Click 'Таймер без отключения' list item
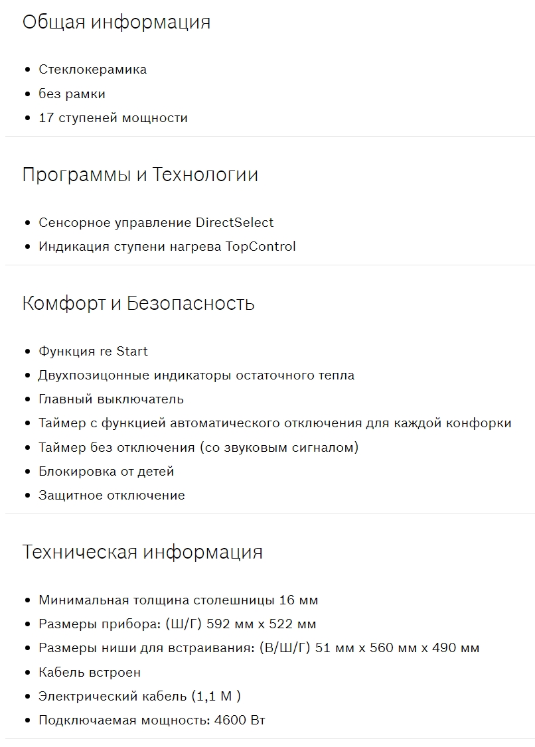Viewport: 535px width, 747px height. click(198, 448)
